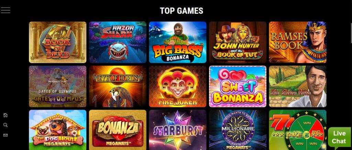Image resolution: width=352 pixels, height=150 pixels.
Task: Open Ramses Book game
Action: pyautogui.click(x=298, y=42)
